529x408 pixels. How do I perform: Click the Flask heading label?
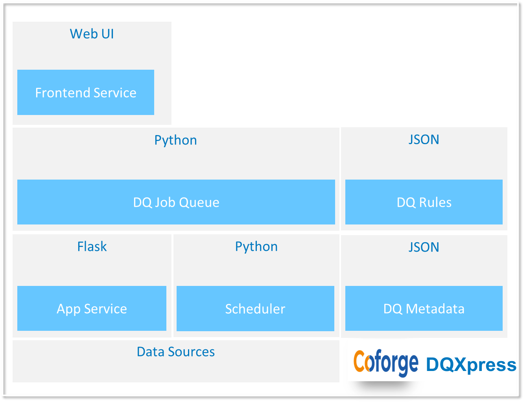(x=92, y=247)
